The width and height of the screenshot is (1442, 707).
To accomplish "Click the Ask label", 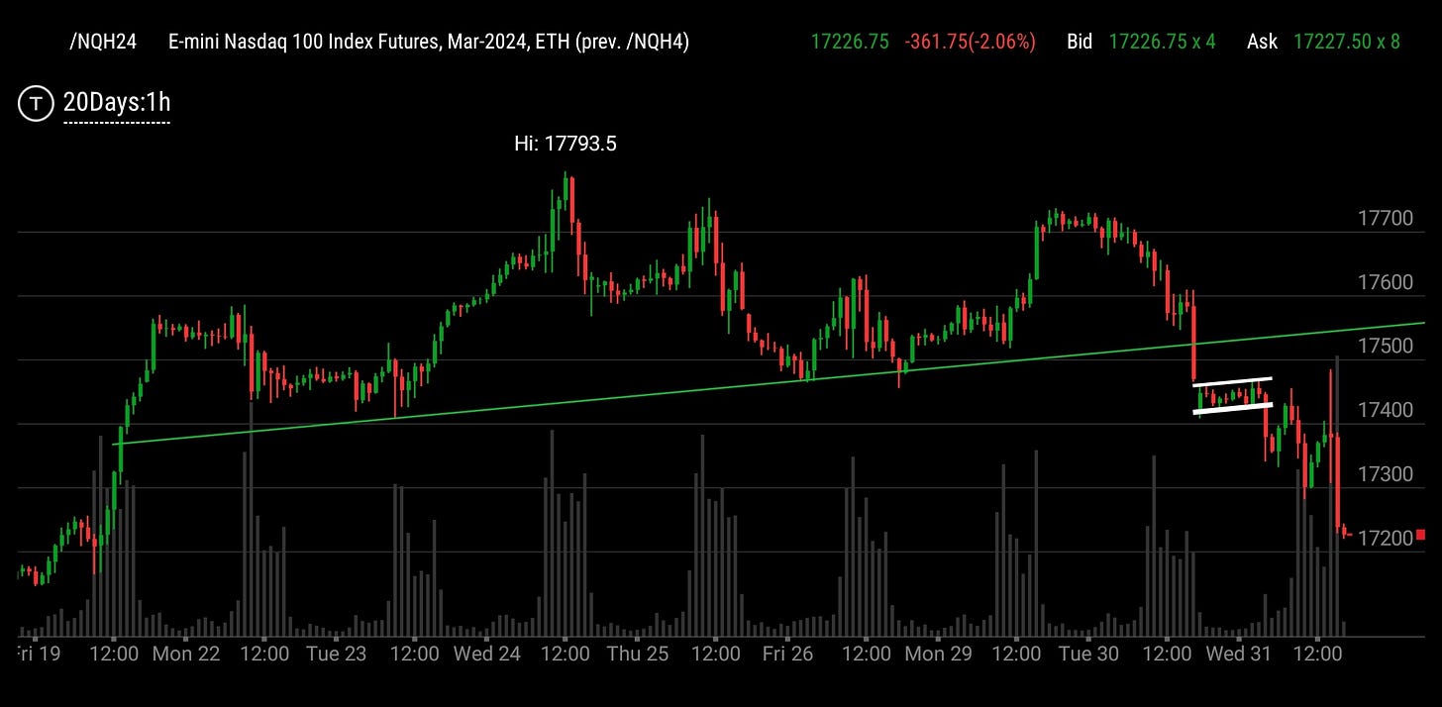I will coord(1262,42).
